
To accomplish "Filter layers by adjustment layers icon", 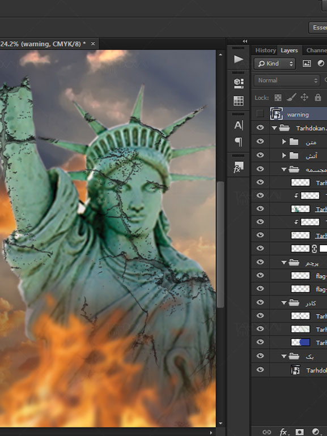I will coord(321,63).
